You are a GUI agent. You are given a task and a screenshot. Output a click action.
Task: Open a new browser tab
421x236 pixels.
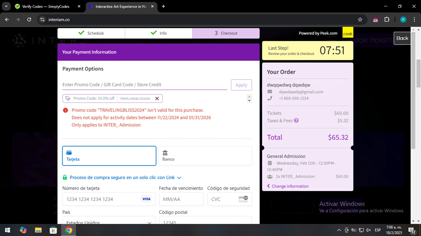click(x=163, y=6)
